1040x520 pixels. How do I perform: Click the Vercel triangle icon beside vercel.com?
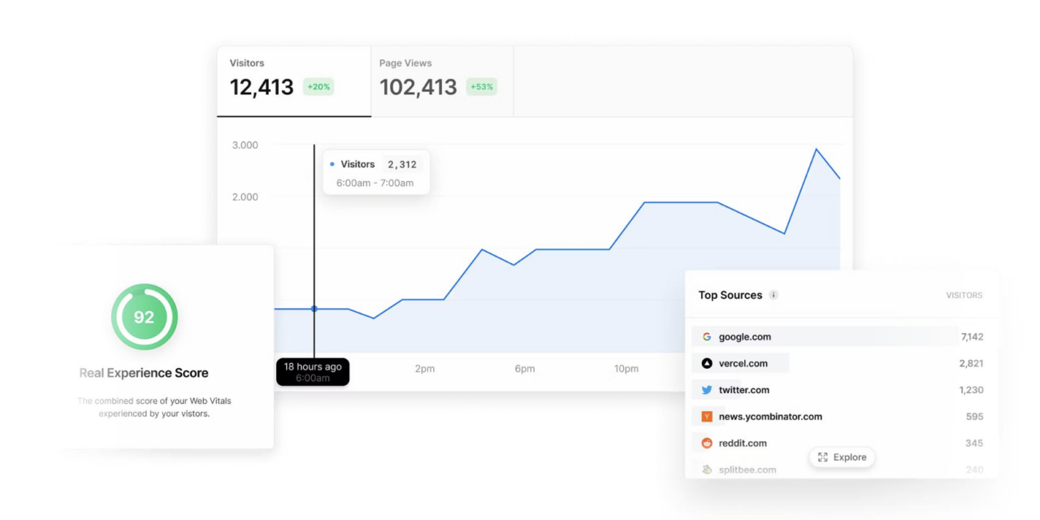pyautogui.click(x=708, y=362)
